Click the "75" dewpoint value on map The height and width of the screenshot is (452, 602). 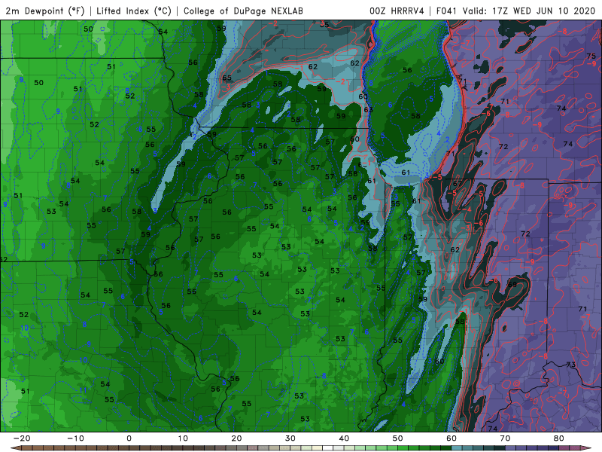591,56
